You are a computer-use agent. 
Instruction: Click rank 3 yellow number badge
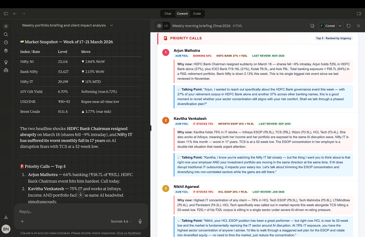point(166,188)
